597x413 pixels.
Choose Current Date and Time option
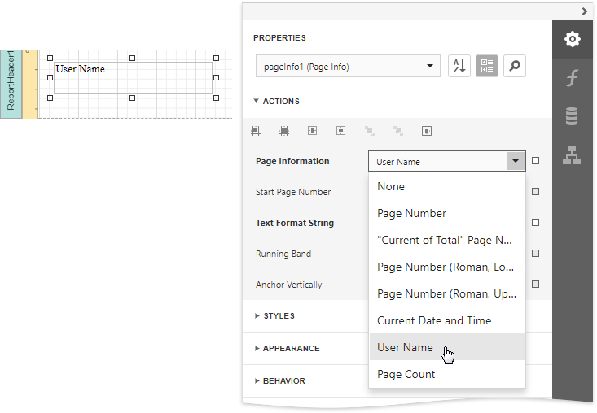[x=434, y=320]
